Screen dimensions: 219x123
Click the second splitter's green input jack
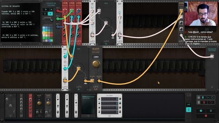pos(72,11)
